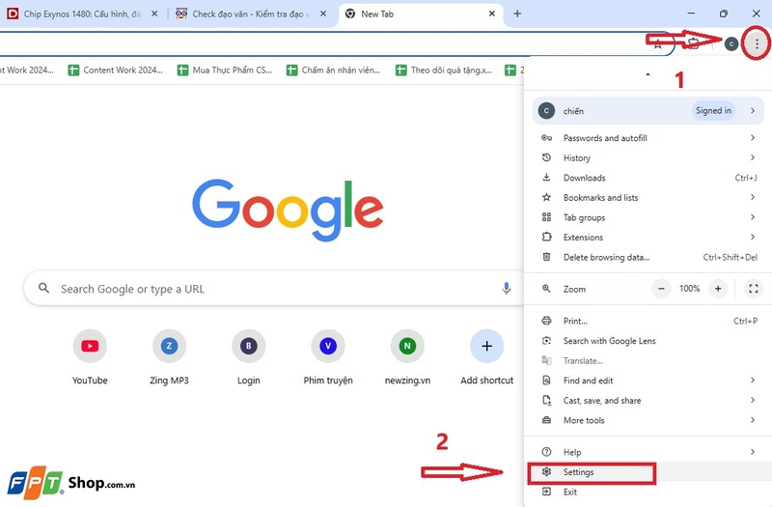The height and width of the screenshot is (507, 772).
Task: Open the Help submenu
Action: pyautogui.click(x=648, y=452)
